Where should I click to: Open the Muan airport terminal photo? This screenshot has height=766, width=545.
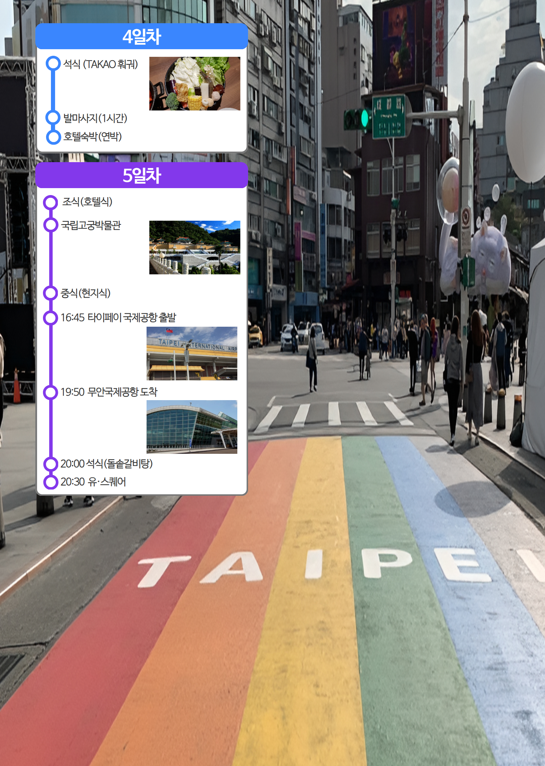[192, 427]
